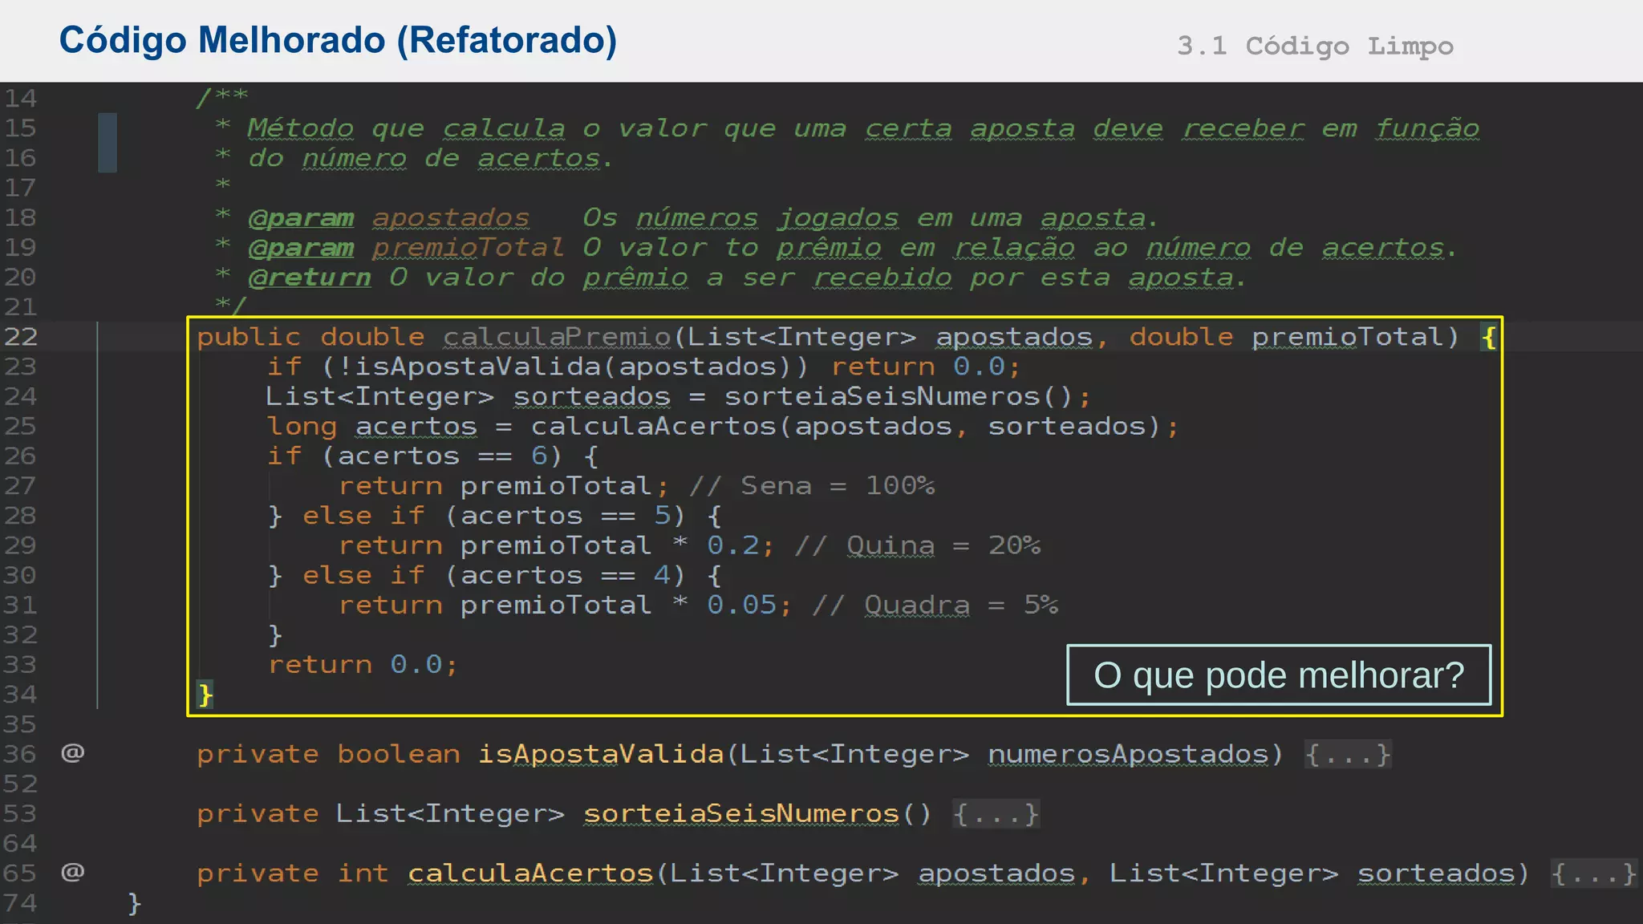
Task: Click the numerosApostados parameter name
Action: (x=1128, y=755)
